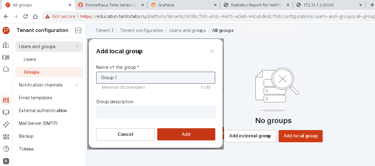Open Email templates menu item
The image size is (375, 166).
[35, 98]
